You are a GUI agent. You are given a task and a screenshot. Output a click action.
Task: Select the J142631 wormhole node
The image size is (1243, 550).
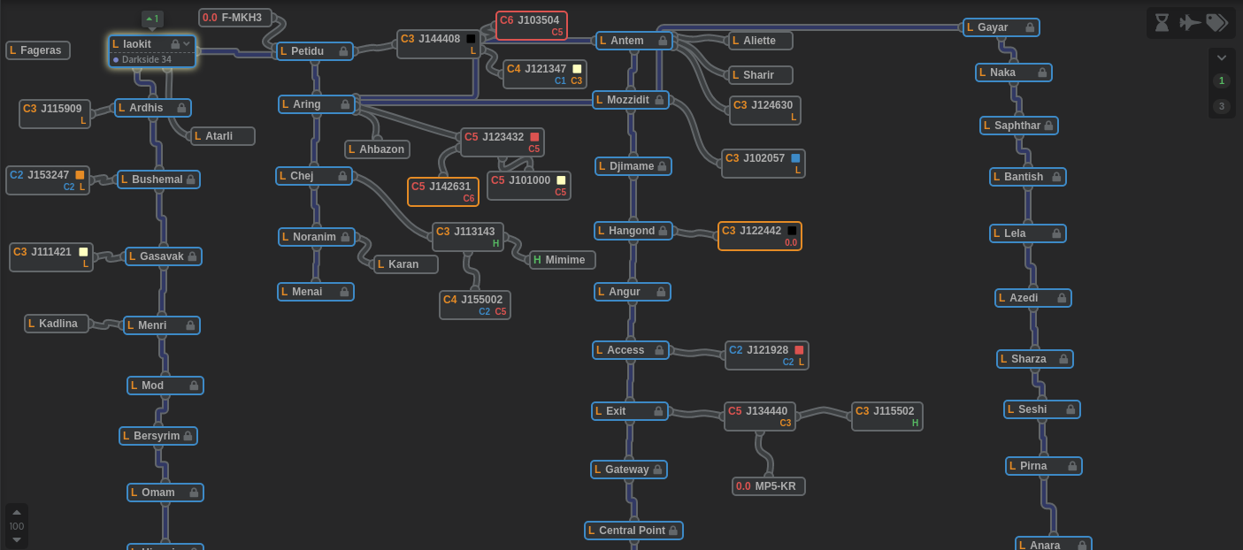pos(443,192)
